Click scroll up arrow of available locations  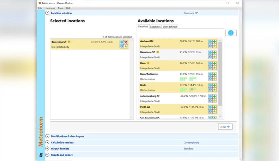220,40
